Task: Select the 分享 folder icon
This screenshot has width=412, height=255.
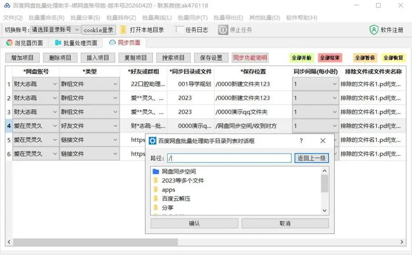Action: pos(156,207)
